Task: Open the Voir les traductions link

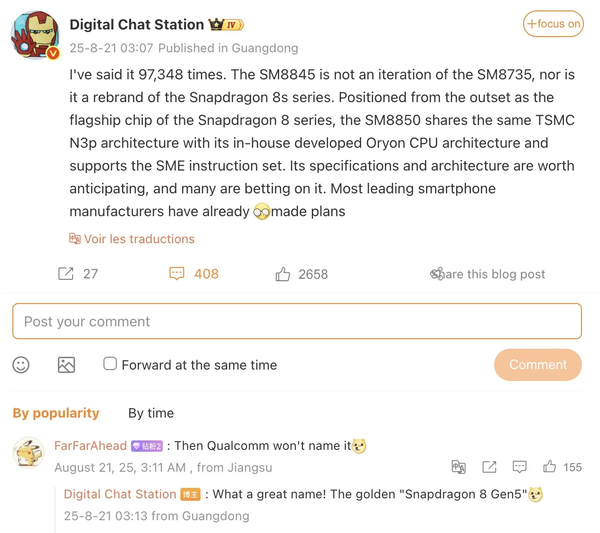Action: coord(139,239)
